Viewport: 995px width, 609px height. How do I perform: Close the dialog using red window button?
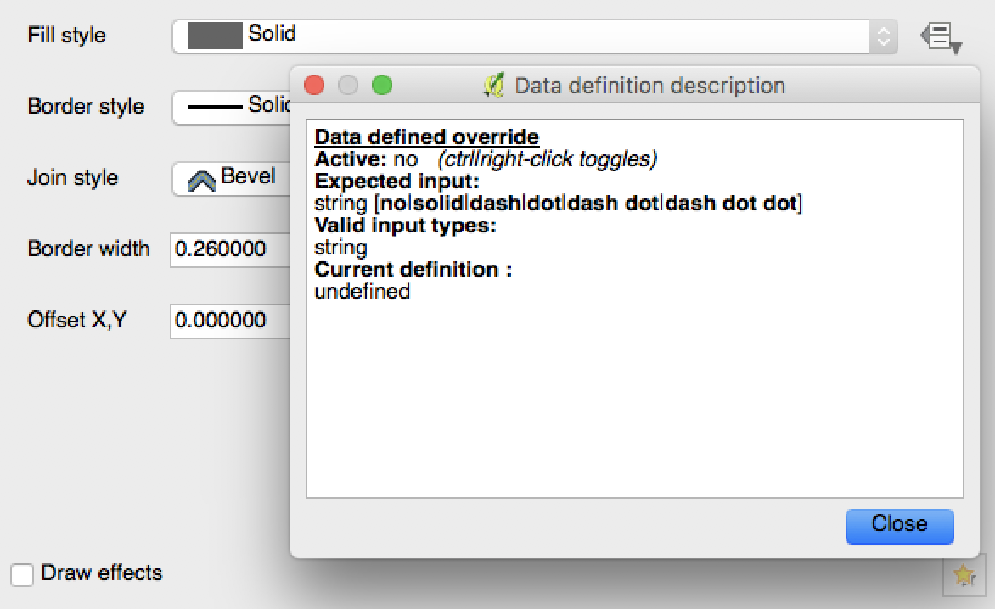pyautogui.click(x=314, y=85)
